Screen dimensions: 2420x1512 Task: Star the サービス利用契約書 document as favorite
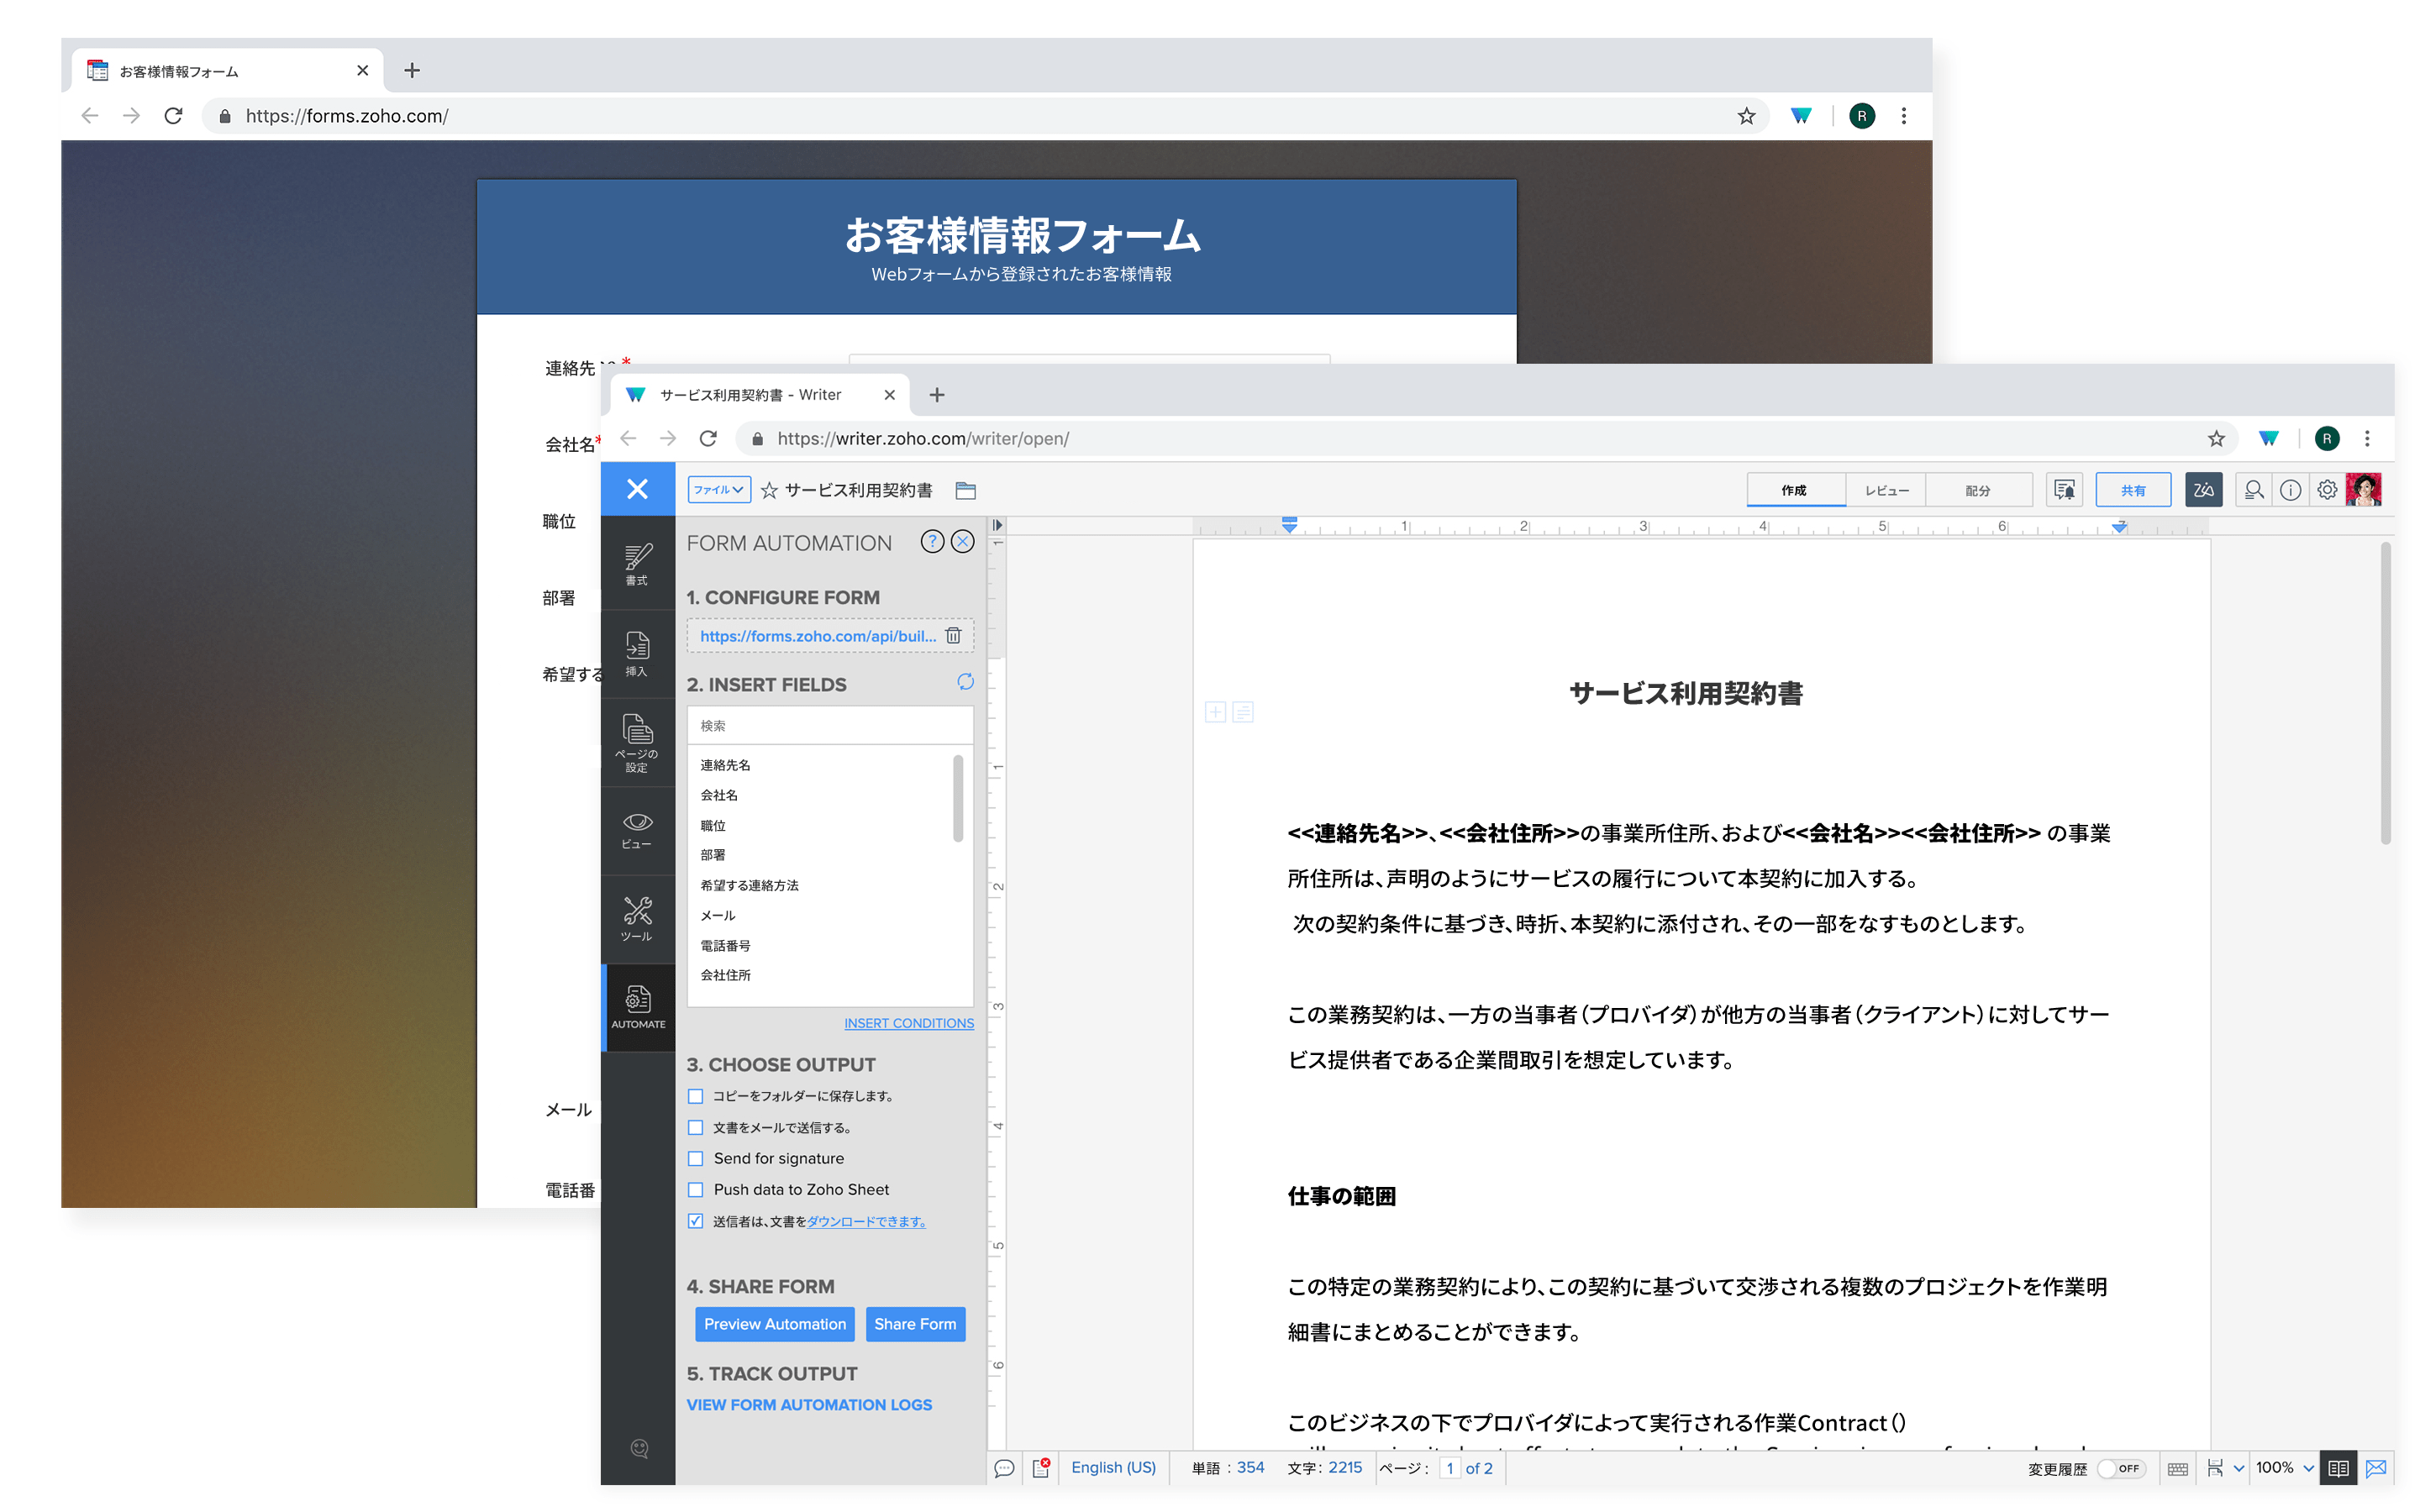769,490
